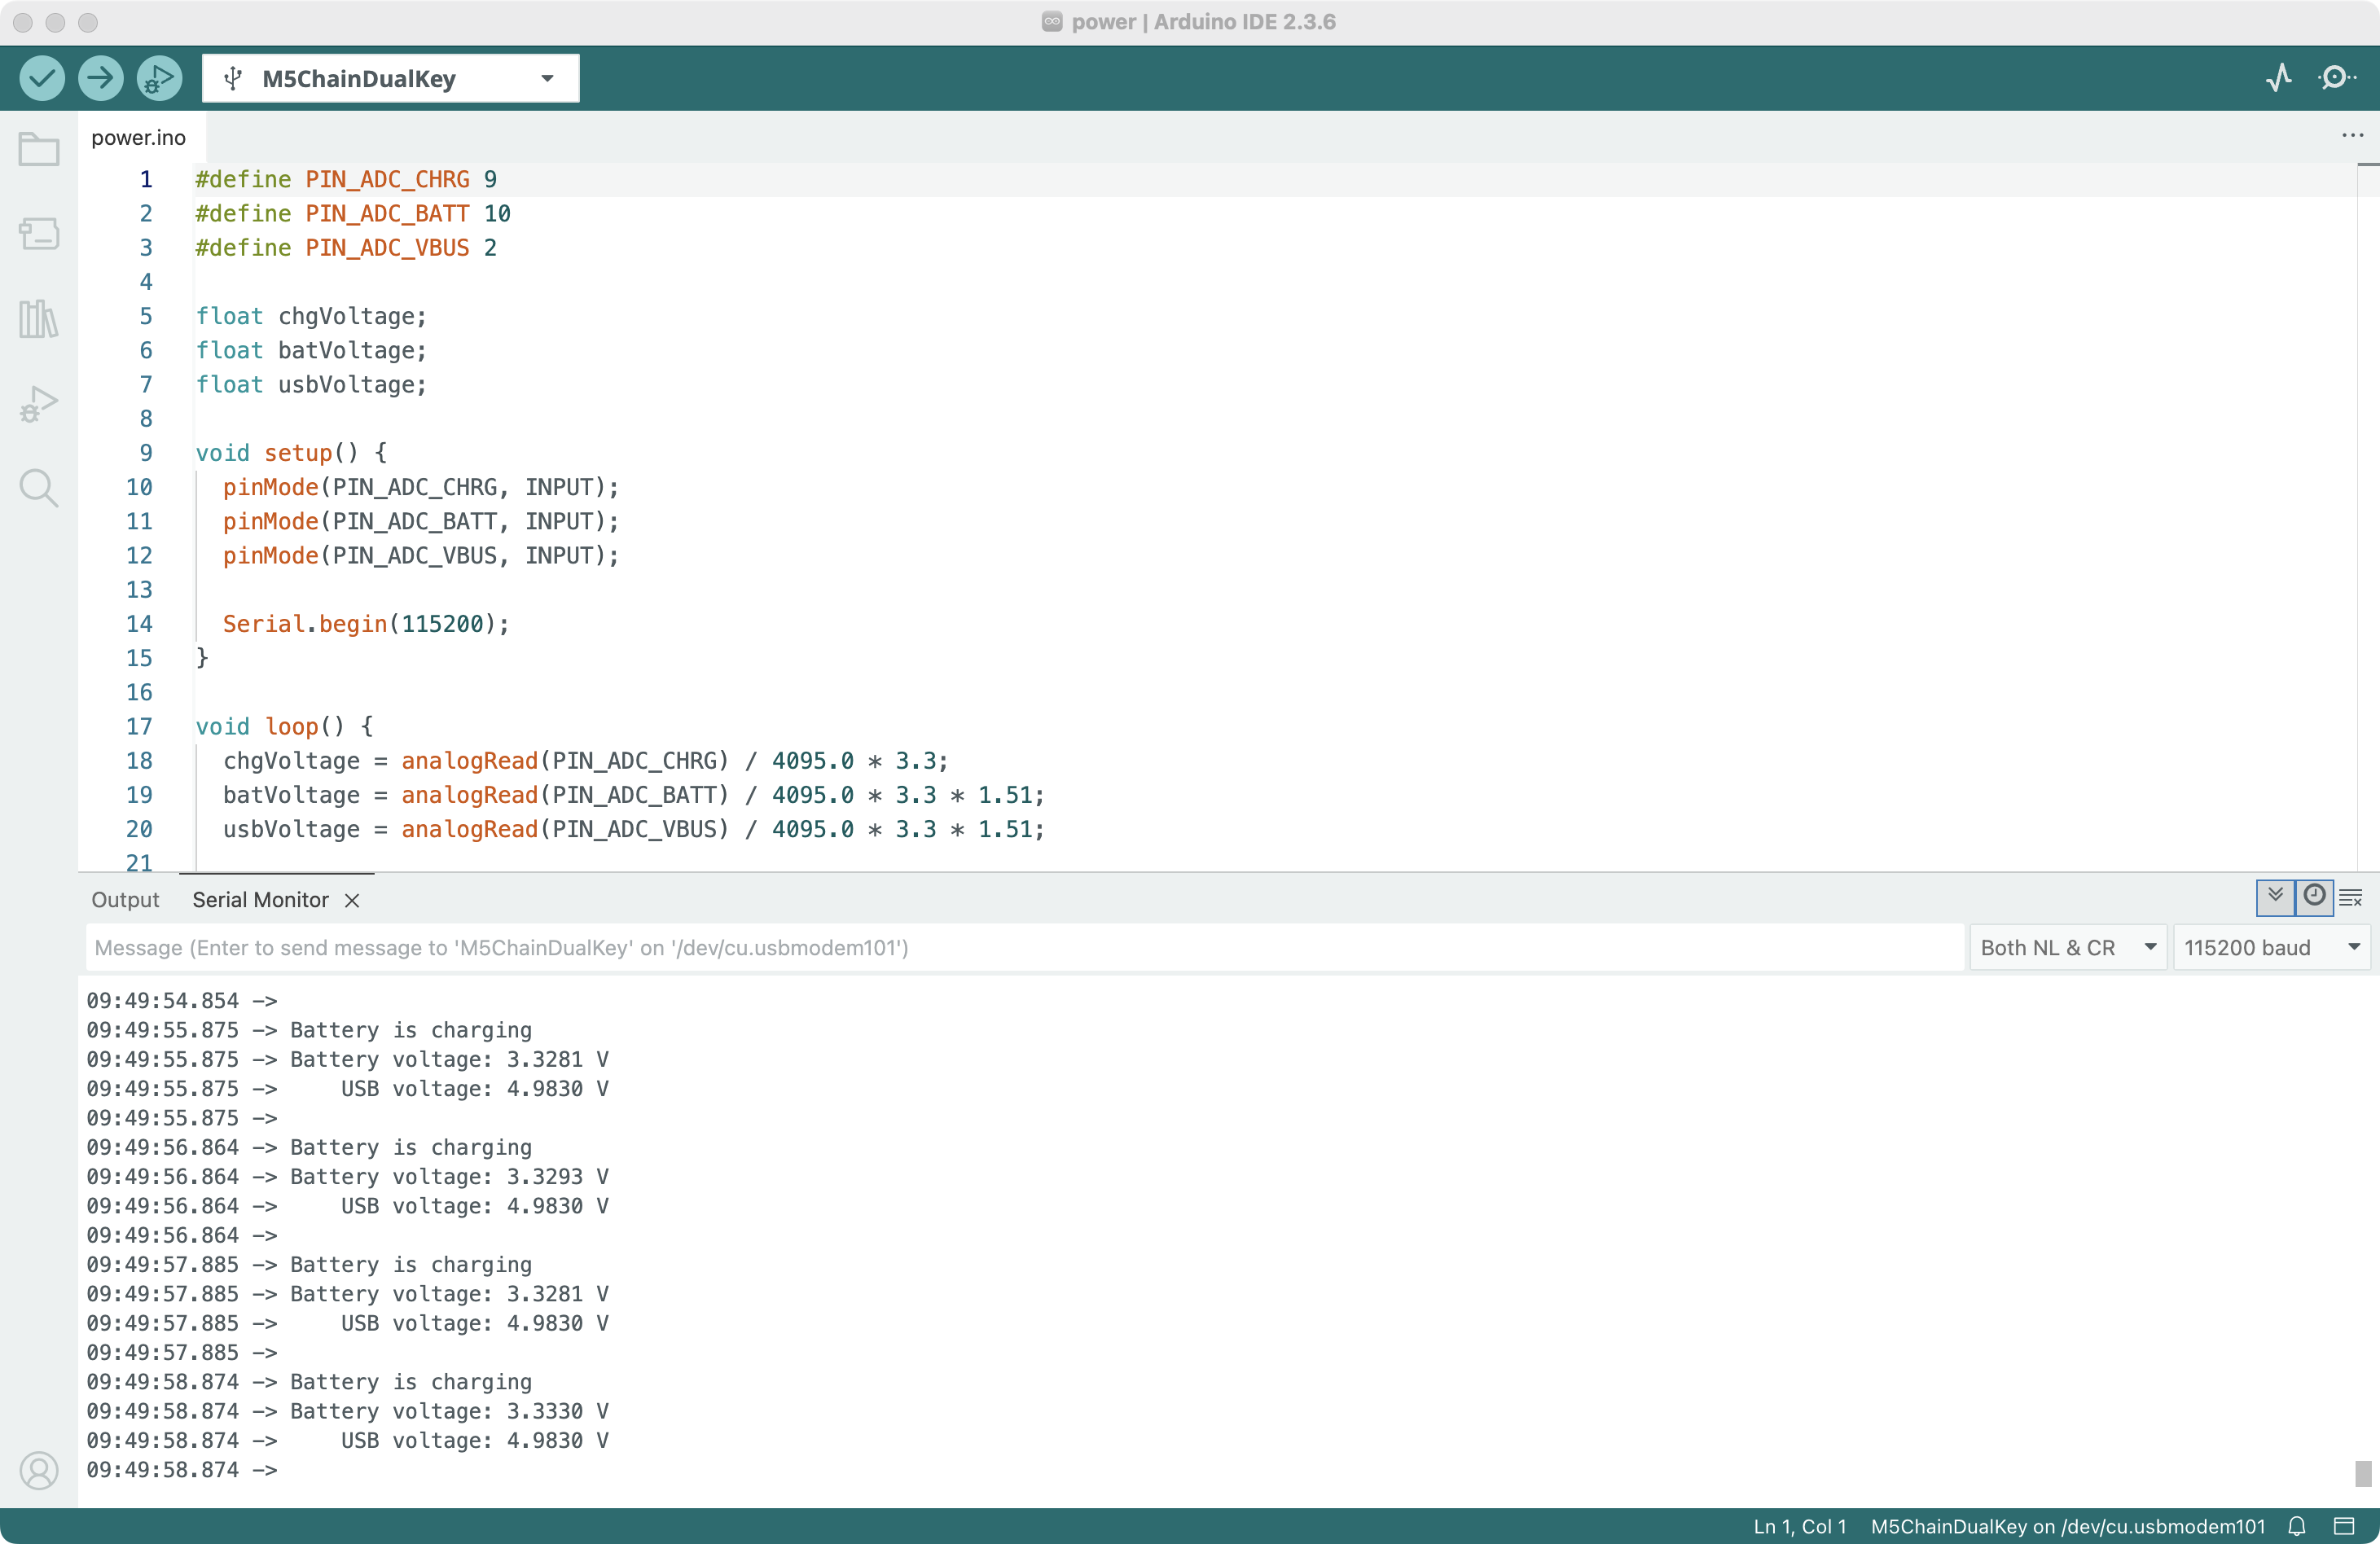Toggle bottom panel icon in status bar
Screen dimensions: 2380x1544
point(2344,1526)
